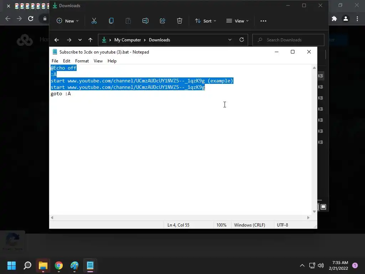Open Chrome extensions puzzle icon
Image resolution: width=365 pixels, height=274 pixels.
(334, 19)
